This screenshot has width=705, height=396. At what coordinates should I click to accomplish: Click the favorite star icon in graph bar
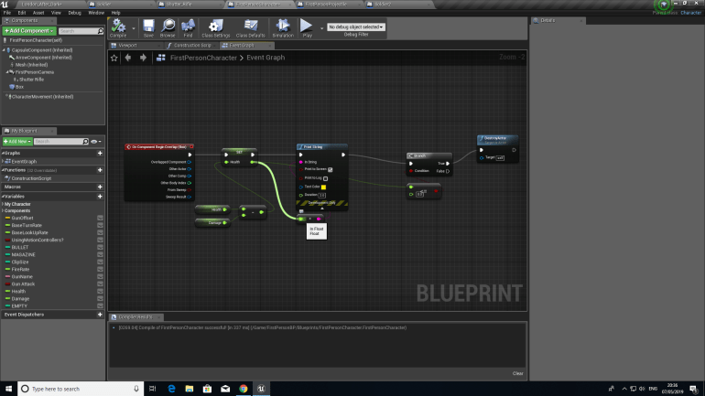point(114,58)
